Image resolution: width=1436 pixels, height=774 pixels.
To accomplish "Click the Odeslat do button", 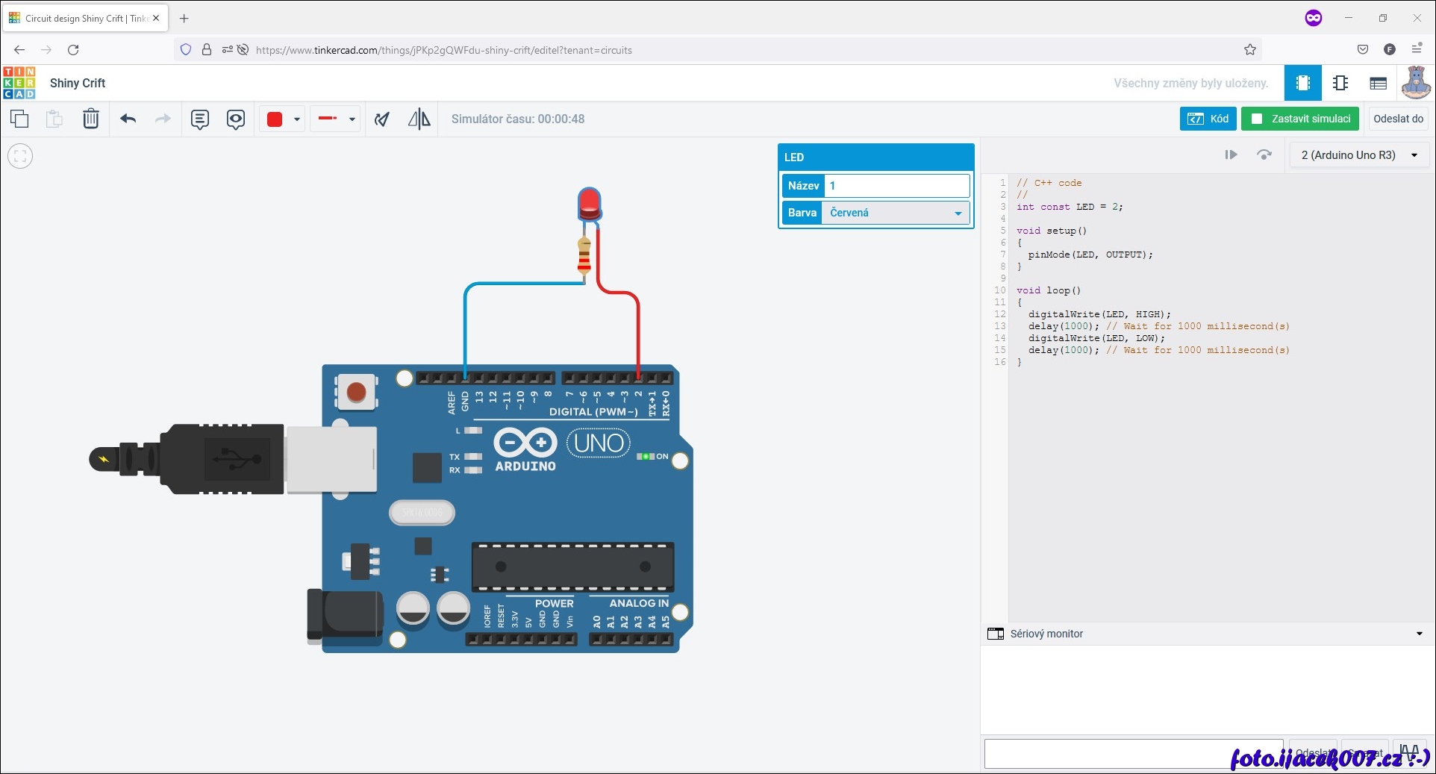I will coord(1398,119).
